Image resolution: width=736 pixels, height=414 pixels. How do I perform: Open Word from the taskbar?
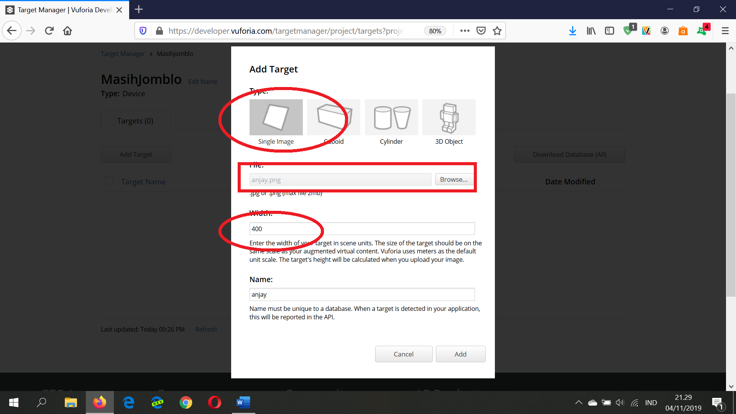click(x=243, y=402)
